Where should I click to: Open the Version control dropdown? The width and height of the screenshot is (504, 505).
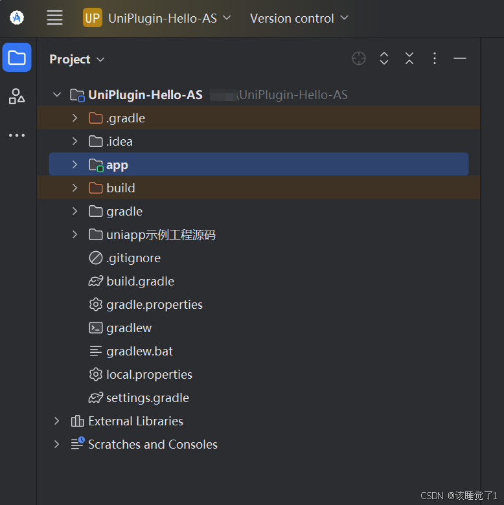point(299,18)
